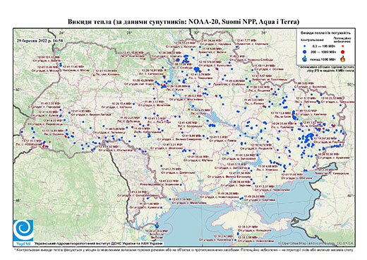Screen dimensions: 367x260
Task: Click the small blue dot legend symbol
Action: click(x=305, y=47)
